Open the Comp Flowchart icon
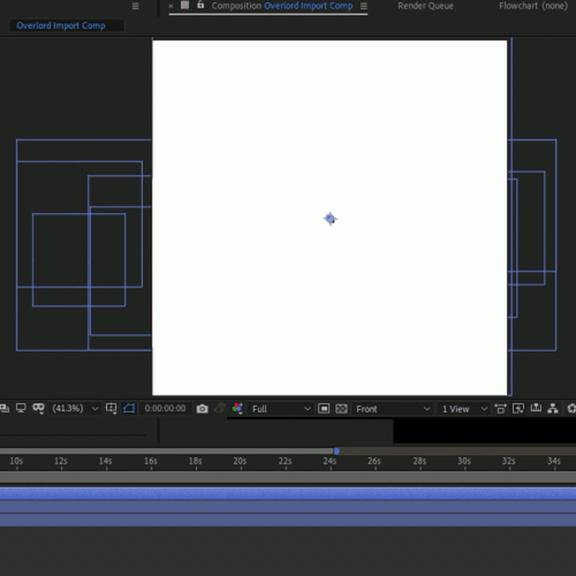Screen dimensions: 576x576 [553, 408]
